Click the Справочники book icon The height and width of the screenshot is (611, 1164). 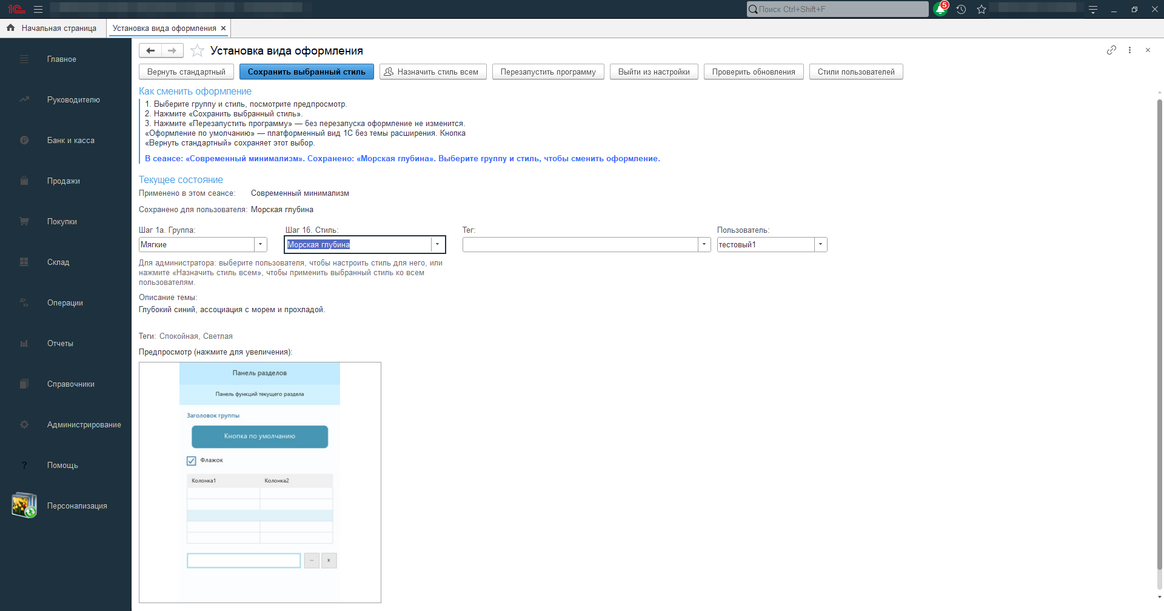point(24,384)
